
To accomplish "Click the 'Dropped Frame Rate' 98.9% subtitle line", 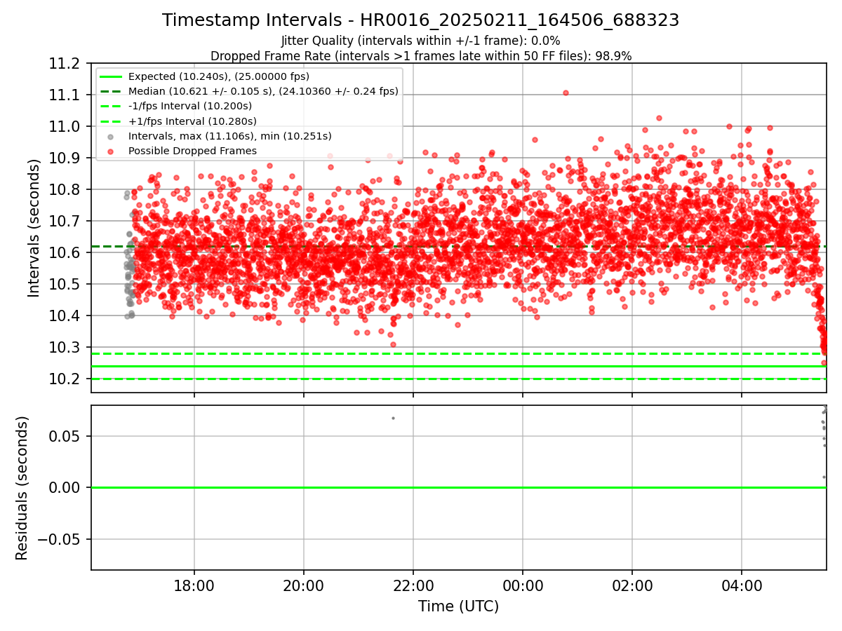I will pyautogui.click(x=421, y=56).
